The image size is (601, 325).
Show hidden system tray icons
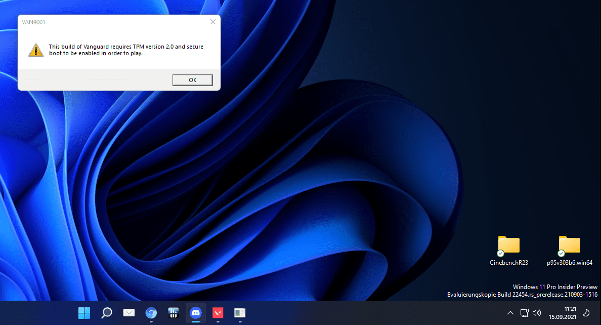coord(510,313)
